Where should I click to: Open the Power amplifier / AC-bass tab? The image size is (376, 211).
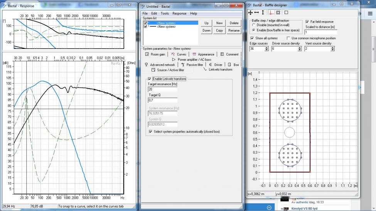click(192, 59)
